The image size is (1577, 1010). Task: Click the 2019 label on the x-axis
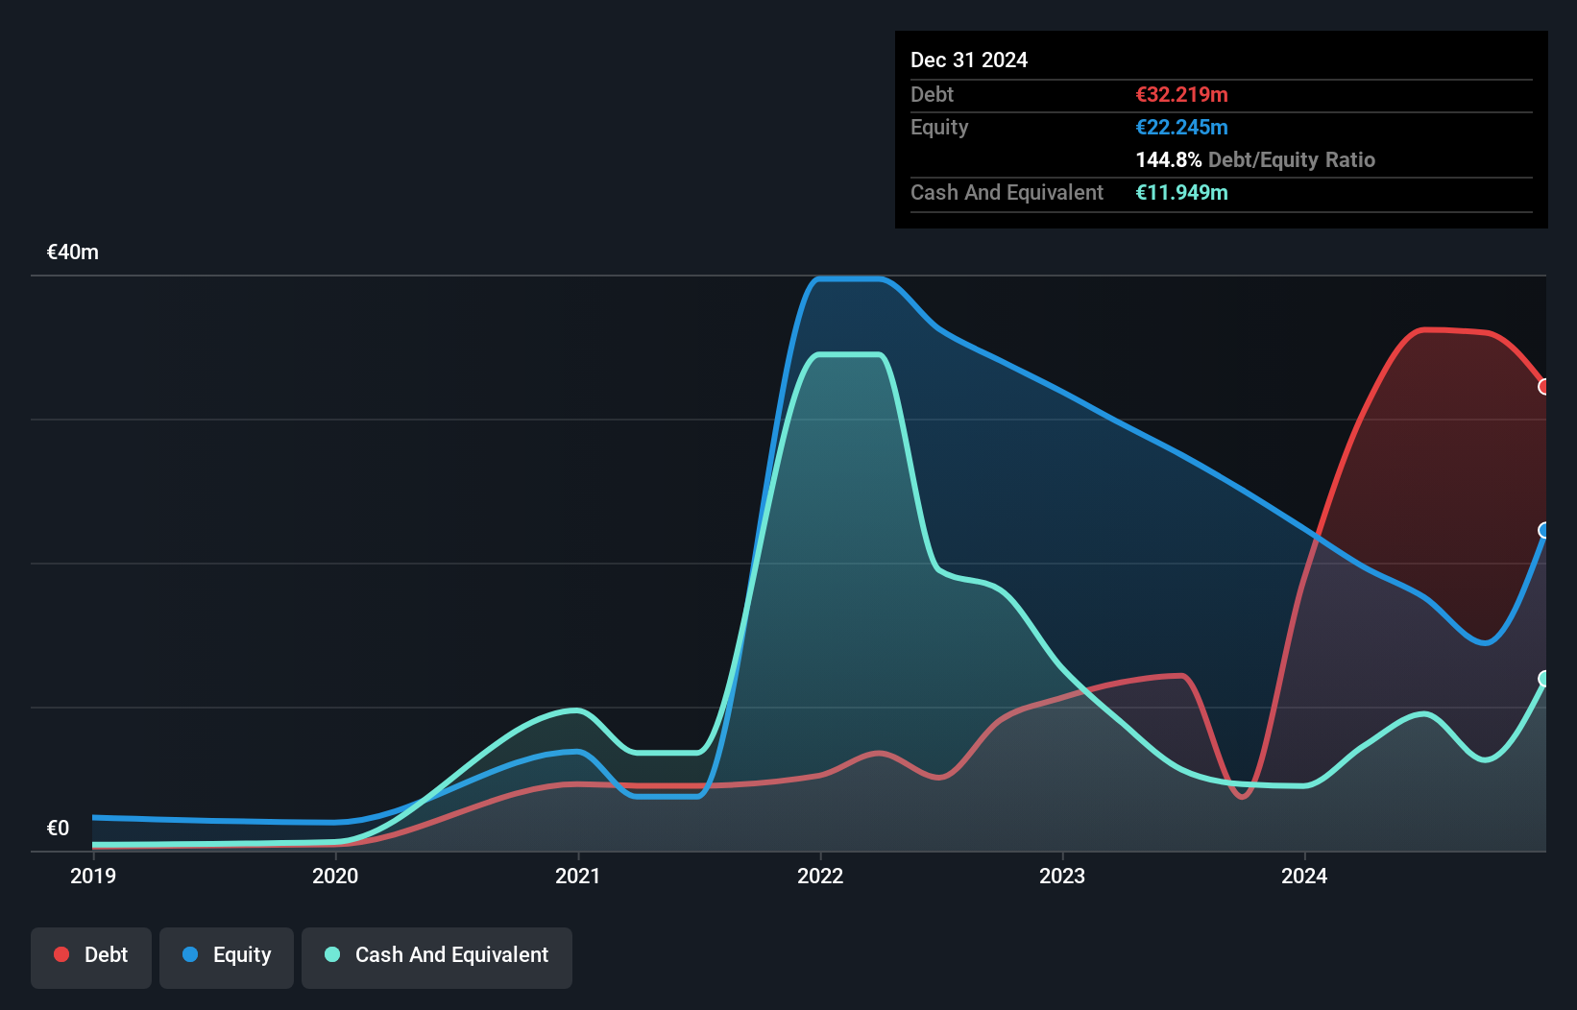(92, 876)
